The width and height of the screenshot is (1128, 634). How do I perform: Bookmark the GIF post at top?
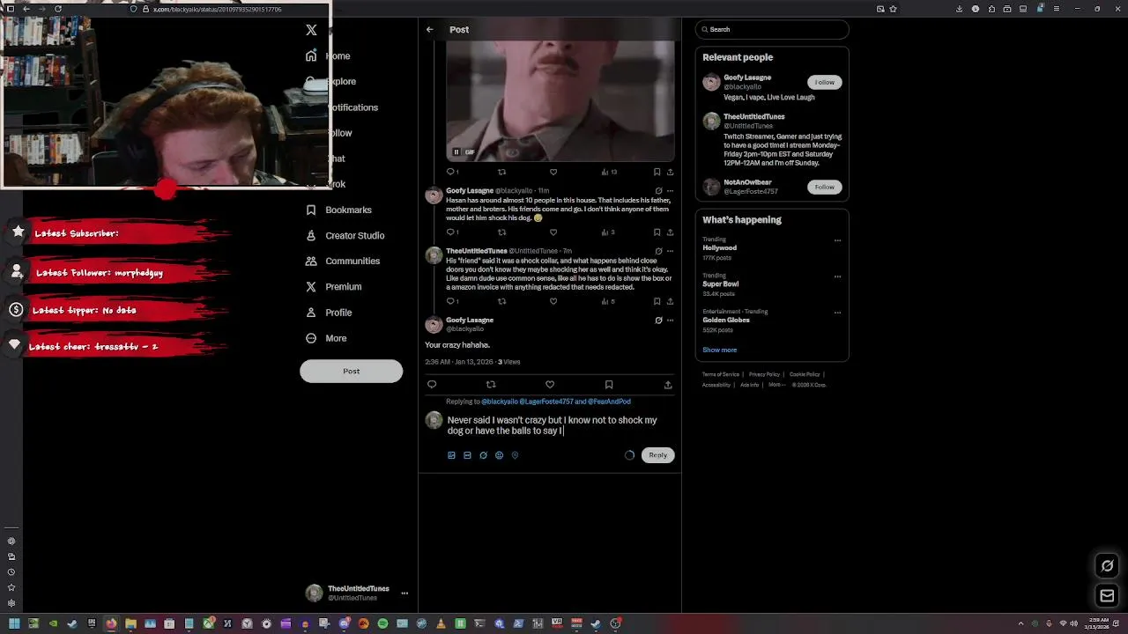[657, 172]
